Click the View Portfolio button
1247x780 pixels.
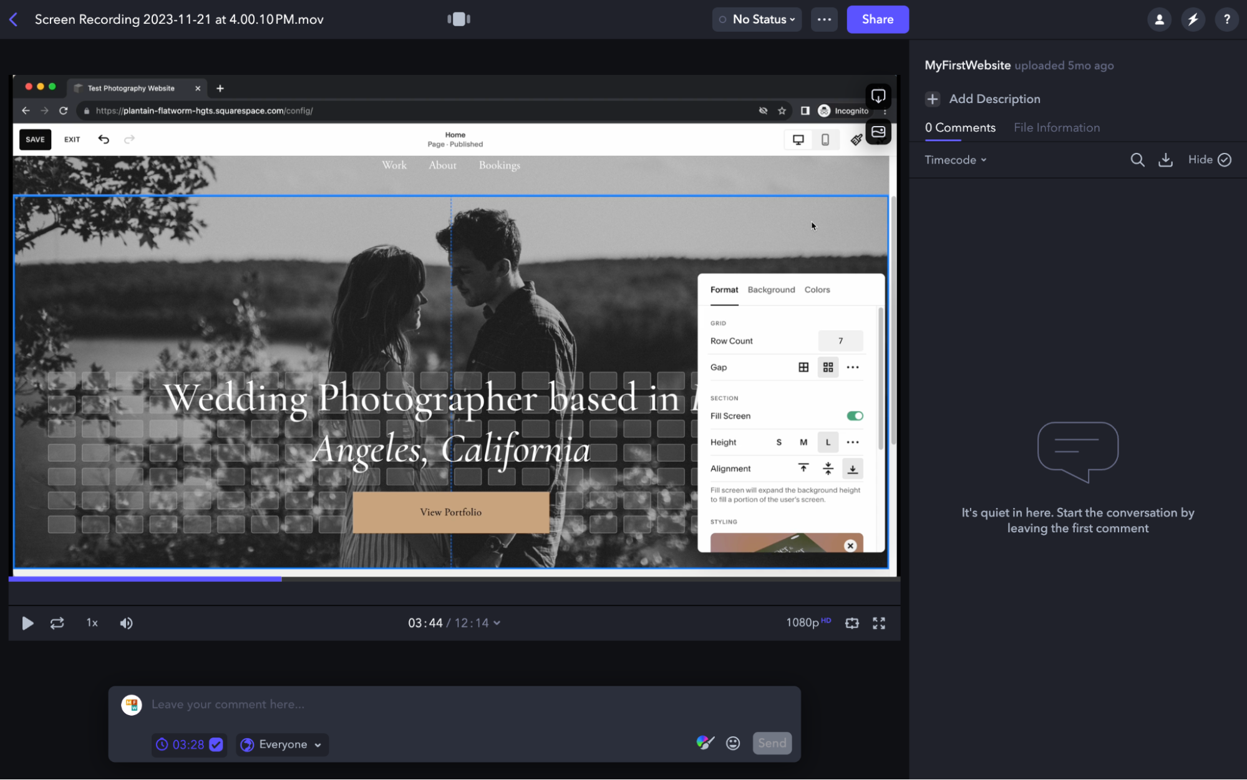click(x=450, y=512)
